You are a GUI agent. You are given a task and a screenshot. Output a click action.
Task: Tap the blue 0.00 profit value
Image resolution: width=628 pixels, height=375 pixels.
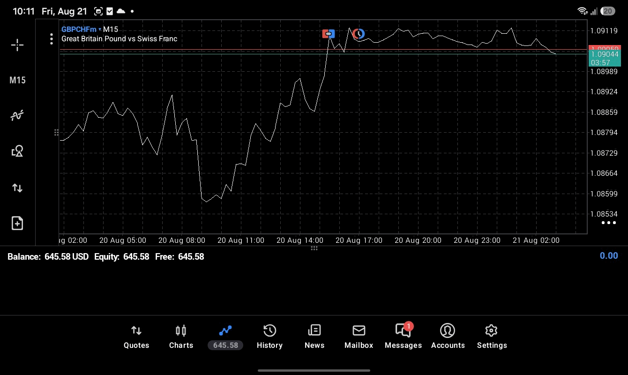point(609,256)
